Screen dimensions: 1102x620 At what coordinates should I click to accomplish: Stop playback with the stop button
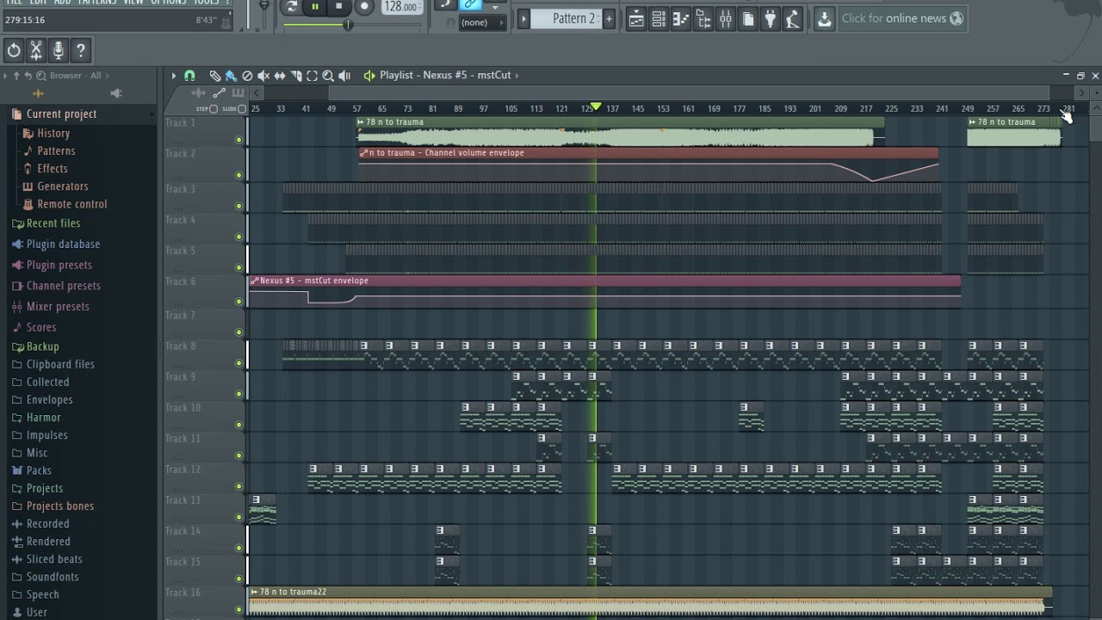(339, 7)
